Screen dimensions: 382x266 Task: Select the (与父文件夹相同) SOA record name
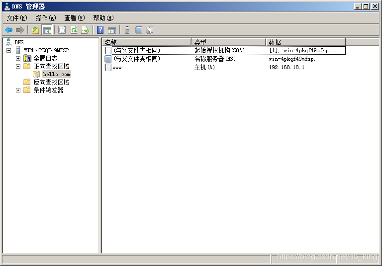137,50
